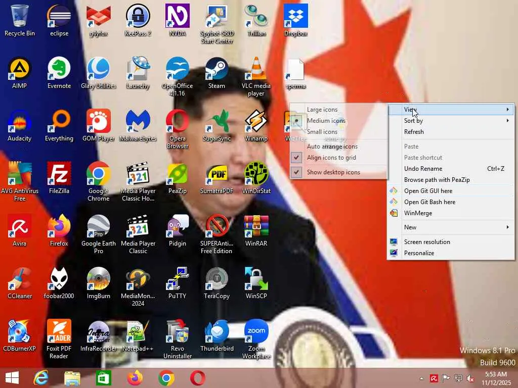
Task: Select the AIMP shortcut icon
Action: (20, 73)
